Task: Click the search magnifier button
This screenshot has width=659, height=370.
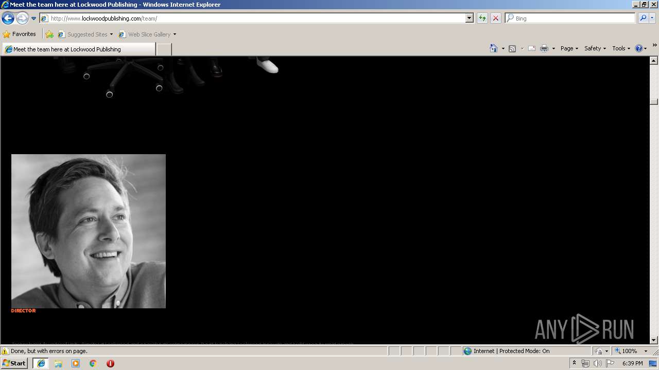Action: [643, 18]
